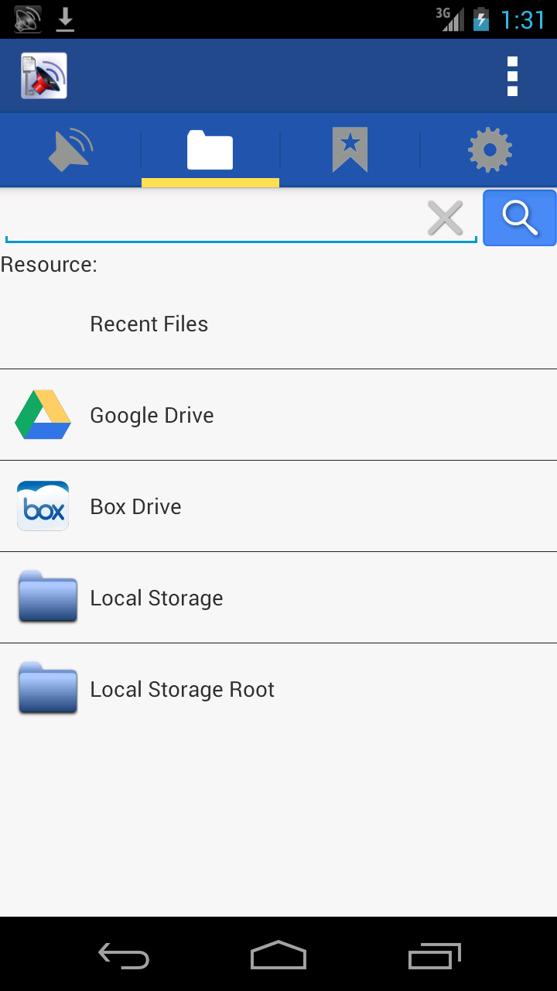Click the Box logo icon
The image size is (557, 991).
pos(43,506)
